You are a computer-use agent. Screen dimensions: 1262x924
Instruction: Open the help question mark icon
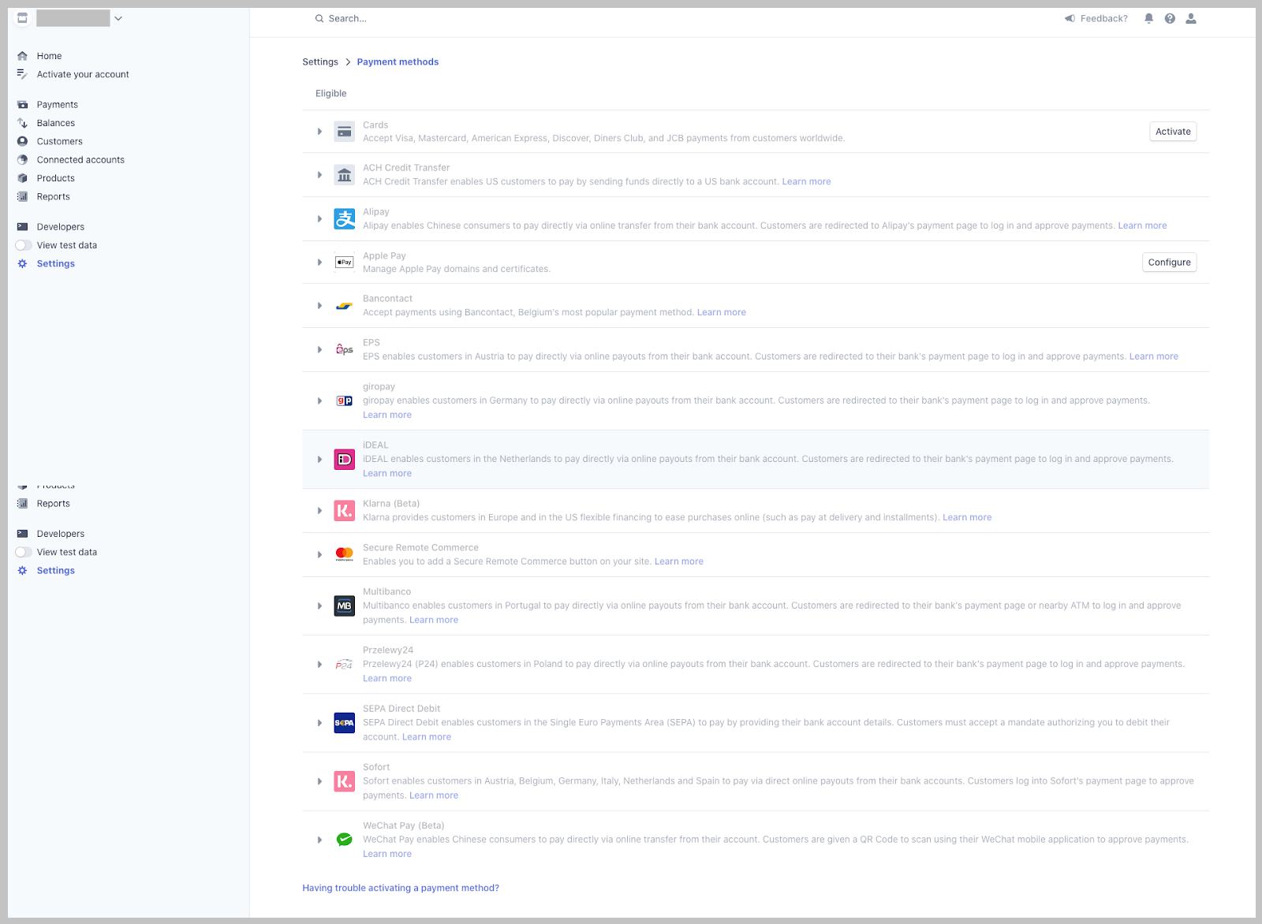(1170, 18)
